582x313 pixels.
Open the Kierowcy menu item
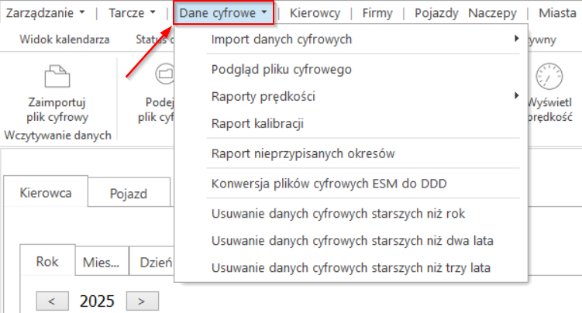point(315,13)
